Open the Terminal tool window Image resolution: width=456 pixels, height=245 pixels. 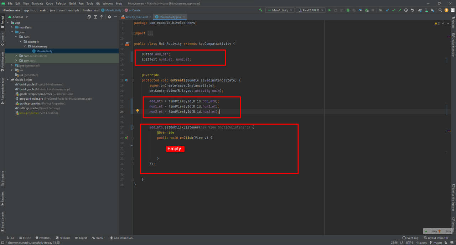click(62, 238)
